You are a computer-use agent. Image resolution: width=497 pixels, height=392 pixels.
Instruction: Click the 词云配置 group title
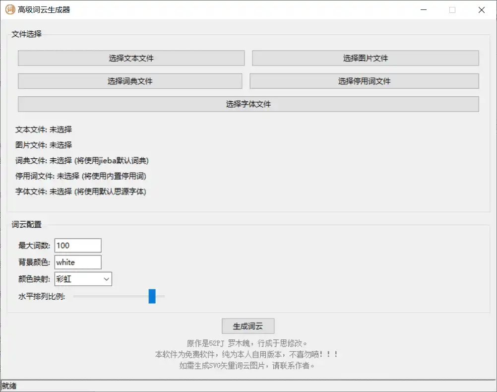point(27,225)
